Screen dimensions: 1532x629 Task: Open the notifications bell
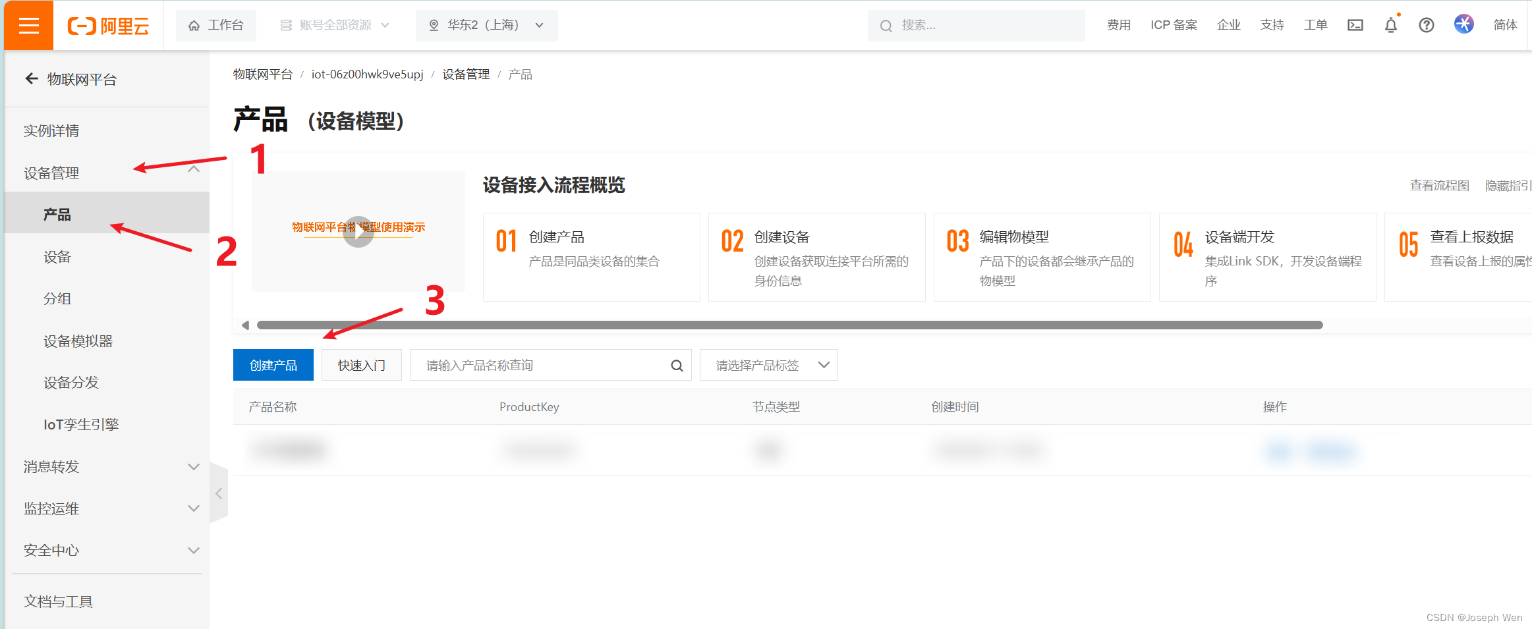click(x=1390, y=25)
